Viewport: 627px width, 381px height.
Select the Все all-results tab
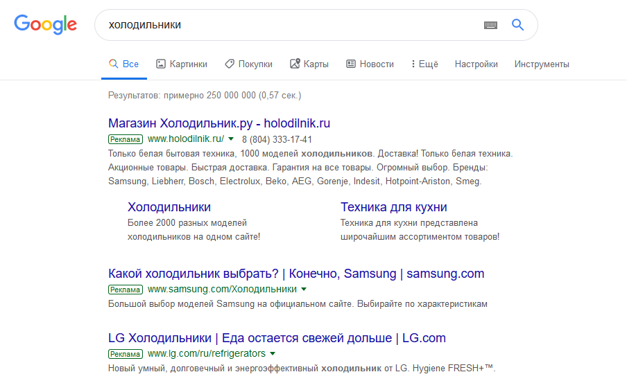tap(123, 64)
